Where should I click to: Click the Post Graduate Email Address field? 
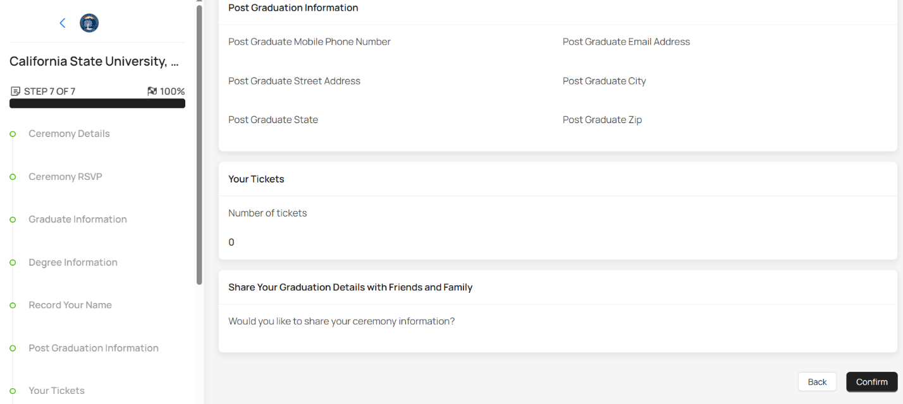[626, 42]
